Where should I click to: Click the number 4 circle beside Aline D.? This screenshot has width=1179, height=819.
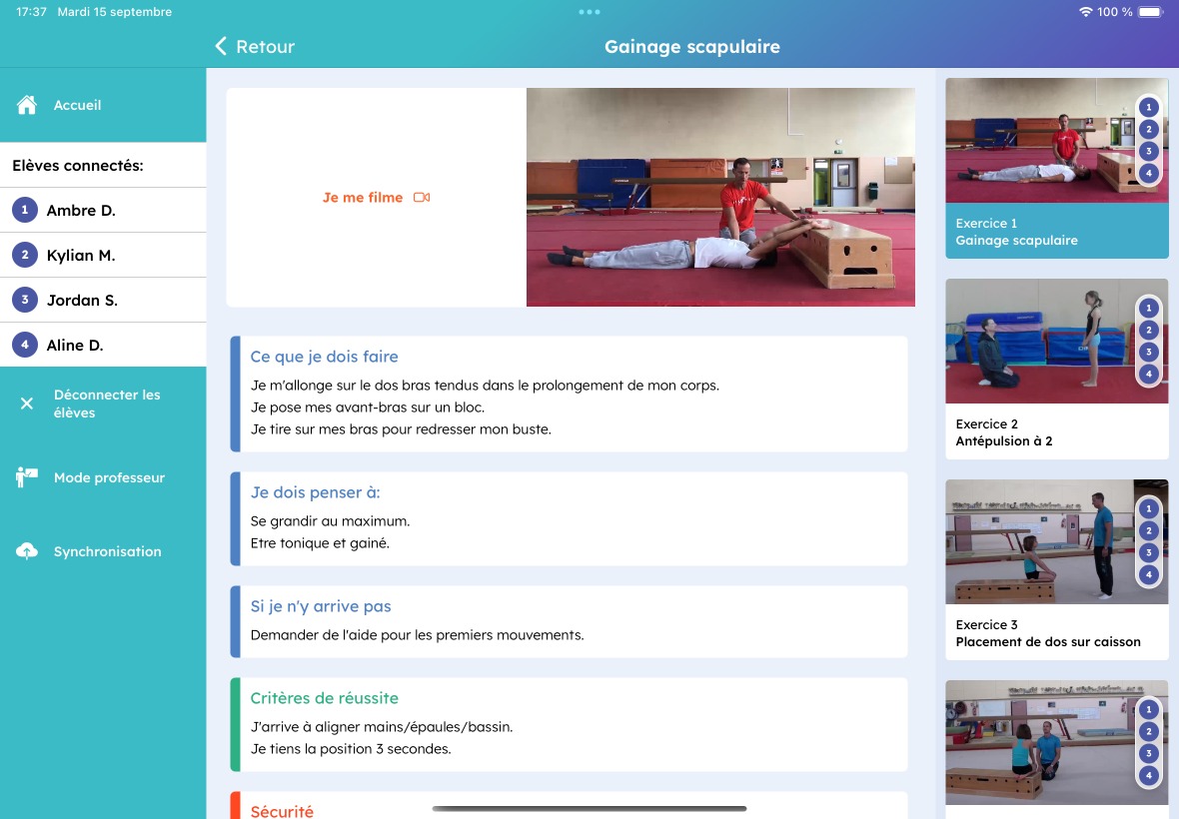pyautogui.click(x=25, y=345)
